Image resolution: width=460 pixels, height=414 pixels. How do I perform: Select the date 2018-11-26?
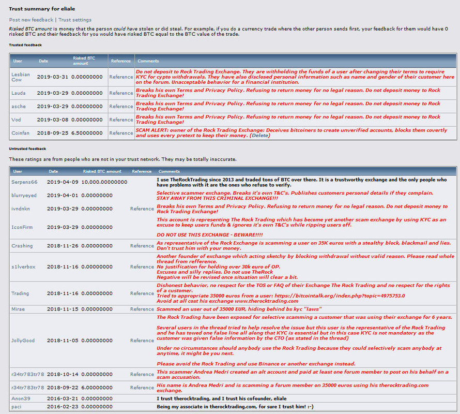tap(63, 246)
